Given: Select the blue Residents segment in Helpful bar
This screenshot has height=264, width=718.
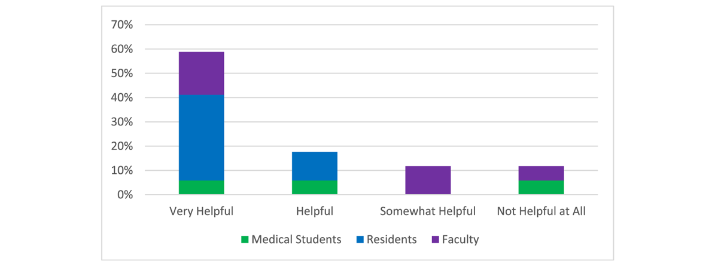Looking at the screenshot, I should [315, 166].
